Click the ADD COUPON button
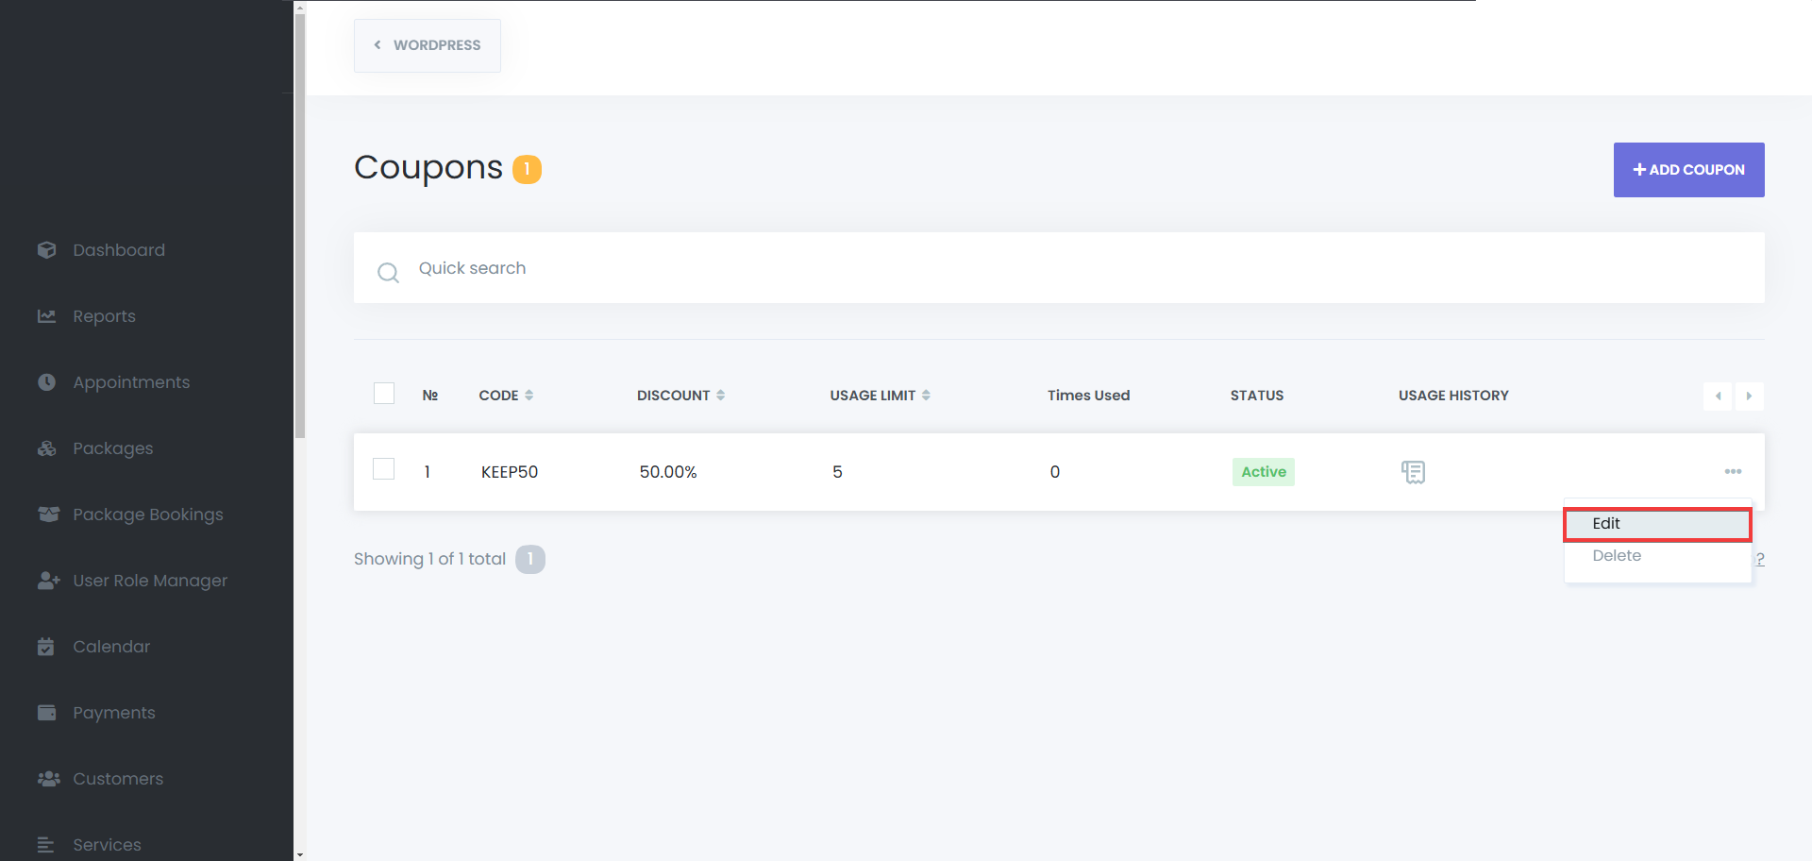The height and width of the screenshot is (861, 1812). [1688, 170]
